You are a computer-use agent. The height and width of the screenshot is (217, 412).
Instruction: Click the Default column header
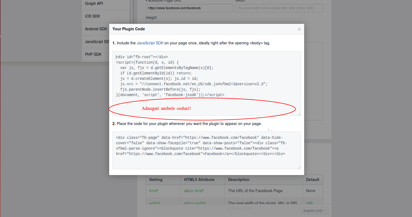tap(313, 180)
